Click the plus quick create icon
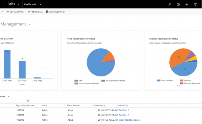This screenshot has width=202, height=124. coord(187,5)
